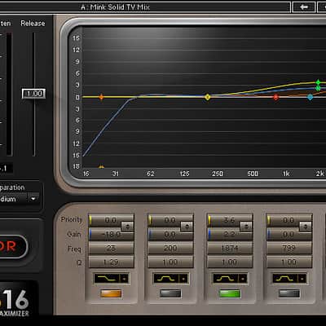Click the left arrow button beside preset name
This screenshot has height=326, width=326.
[304, 7]
